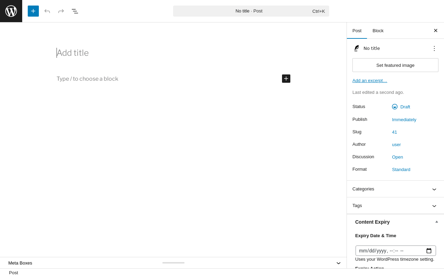The width and height of the screenshot is (444, 277).
Task: Switch to the Block tab
Action: 378,30
